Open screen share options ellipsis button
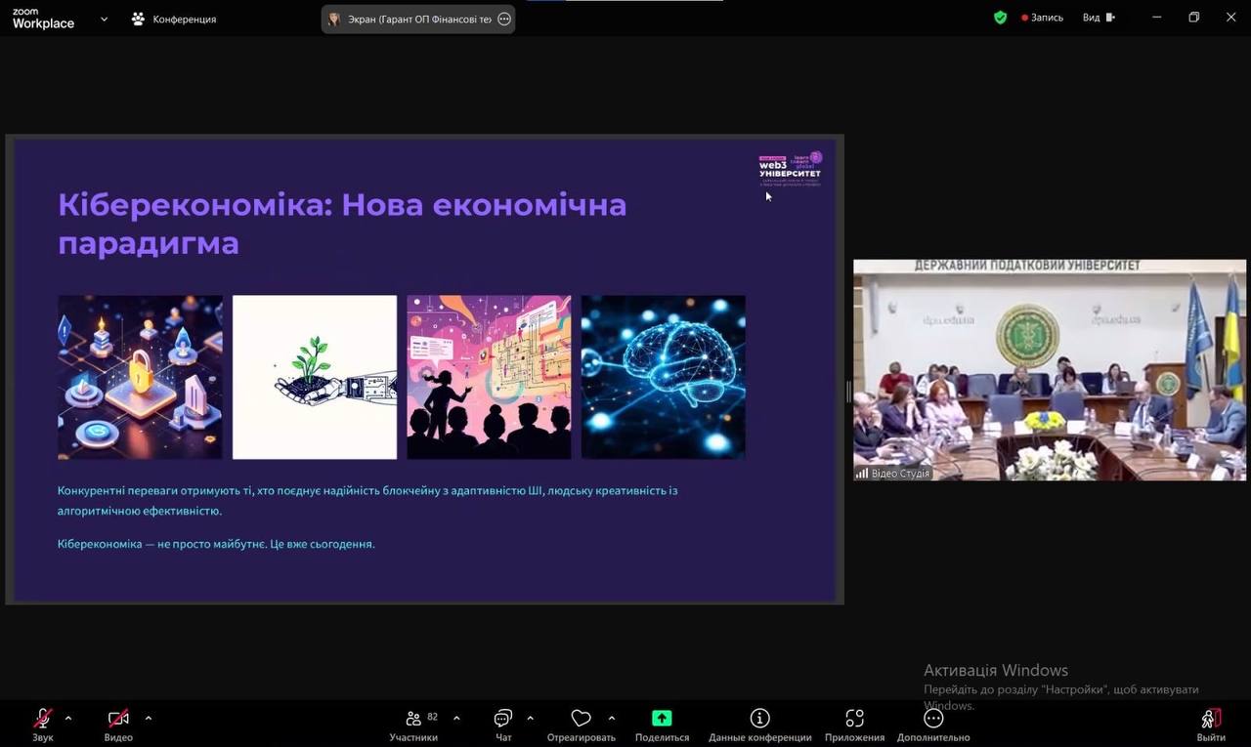Screen dimensions: 1251x747 click(x=504, y=19)
